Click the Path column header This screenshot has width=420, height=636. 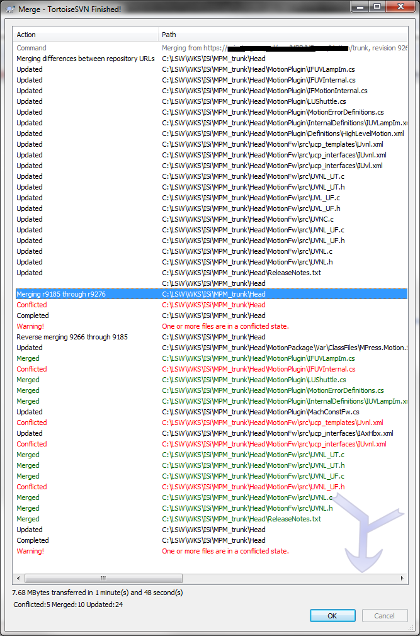point(283,35)
